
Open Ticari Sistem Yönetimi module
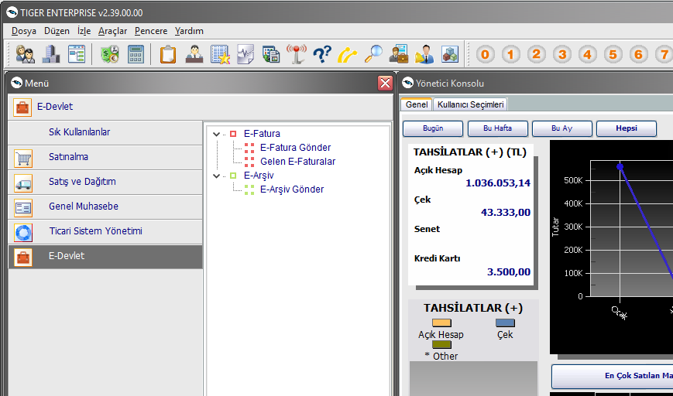[x=105, y=231]
